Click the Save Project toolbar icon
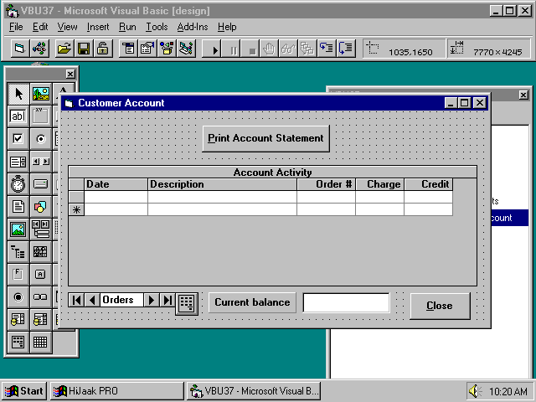The height and width of the screenshot is (402, 536). coord(83,49)
